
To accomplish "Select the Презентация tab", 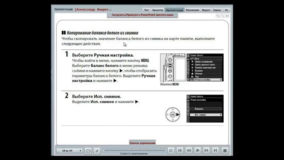I will point(174,10).
